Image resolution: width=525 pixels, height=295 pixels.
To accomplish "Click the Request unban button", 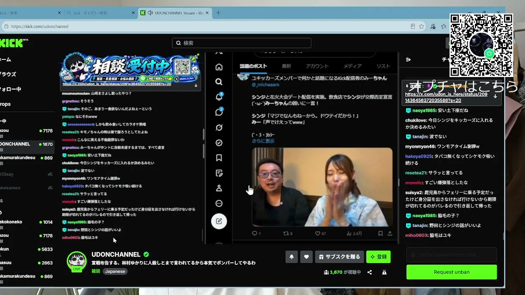I will [452, 272].
